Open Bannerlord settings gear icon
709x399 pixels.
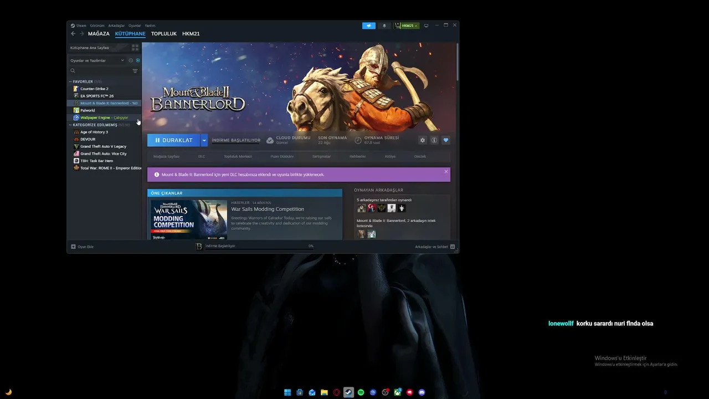(423, 140)
